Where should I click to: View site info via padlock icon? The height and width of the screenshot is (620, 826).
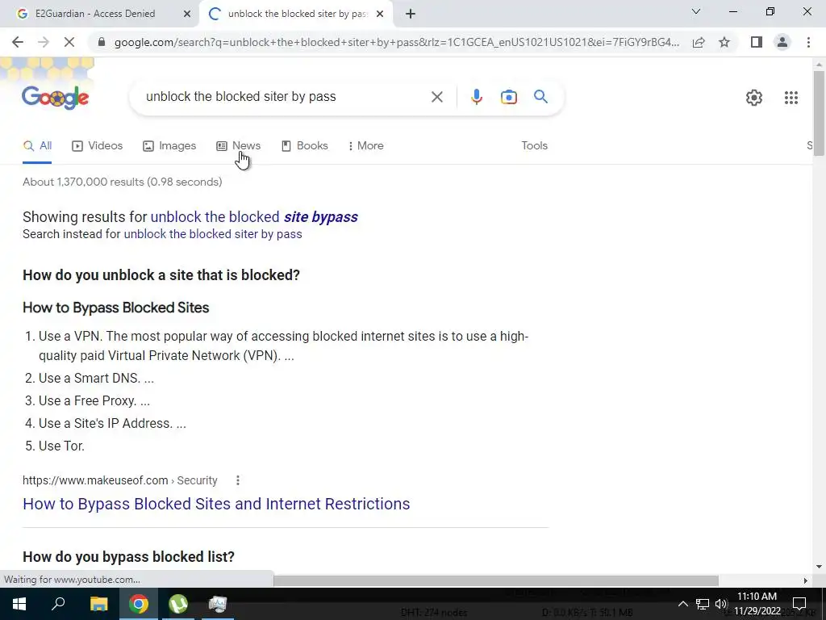point(102,42)
